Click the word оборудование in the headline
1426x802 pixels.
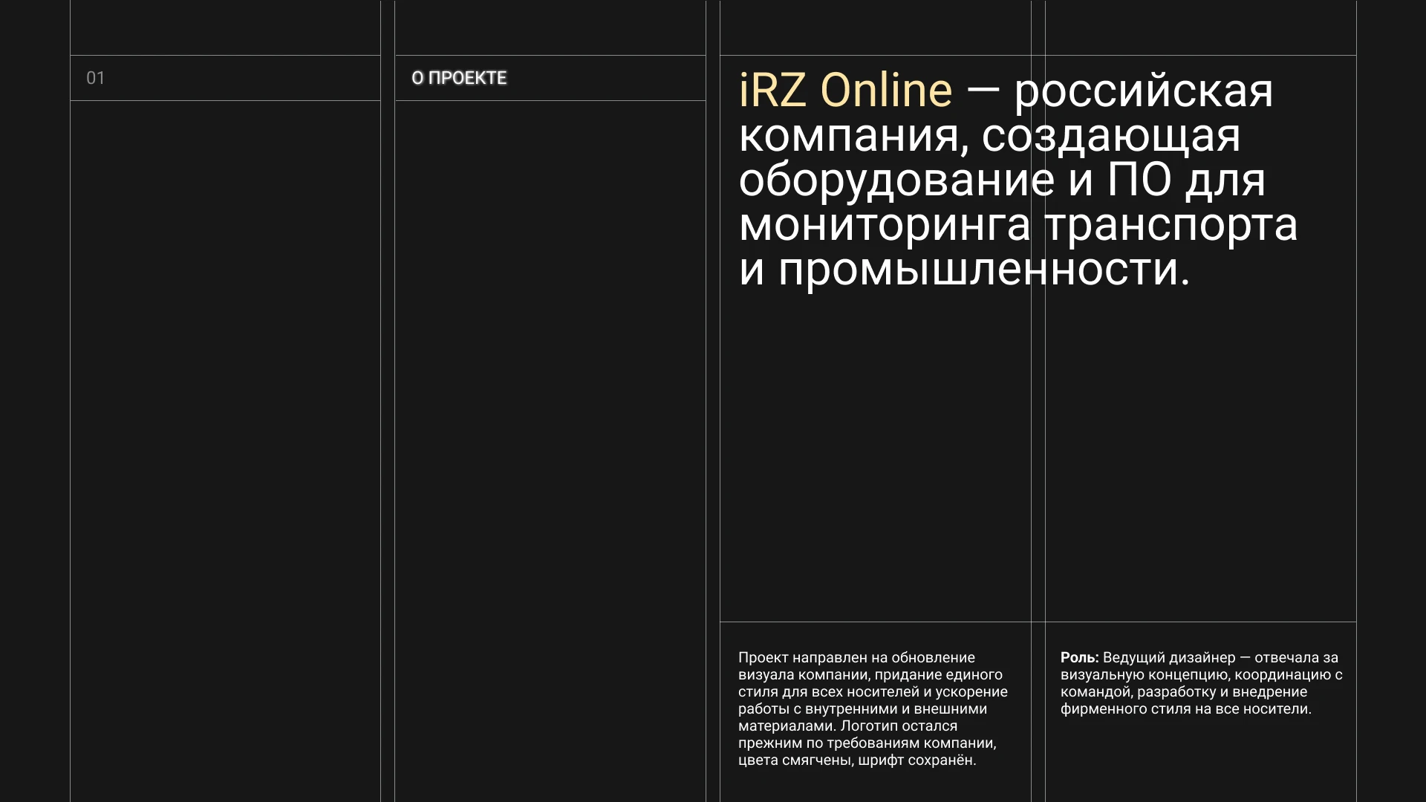pyautogui.click(x=896, y=180)
